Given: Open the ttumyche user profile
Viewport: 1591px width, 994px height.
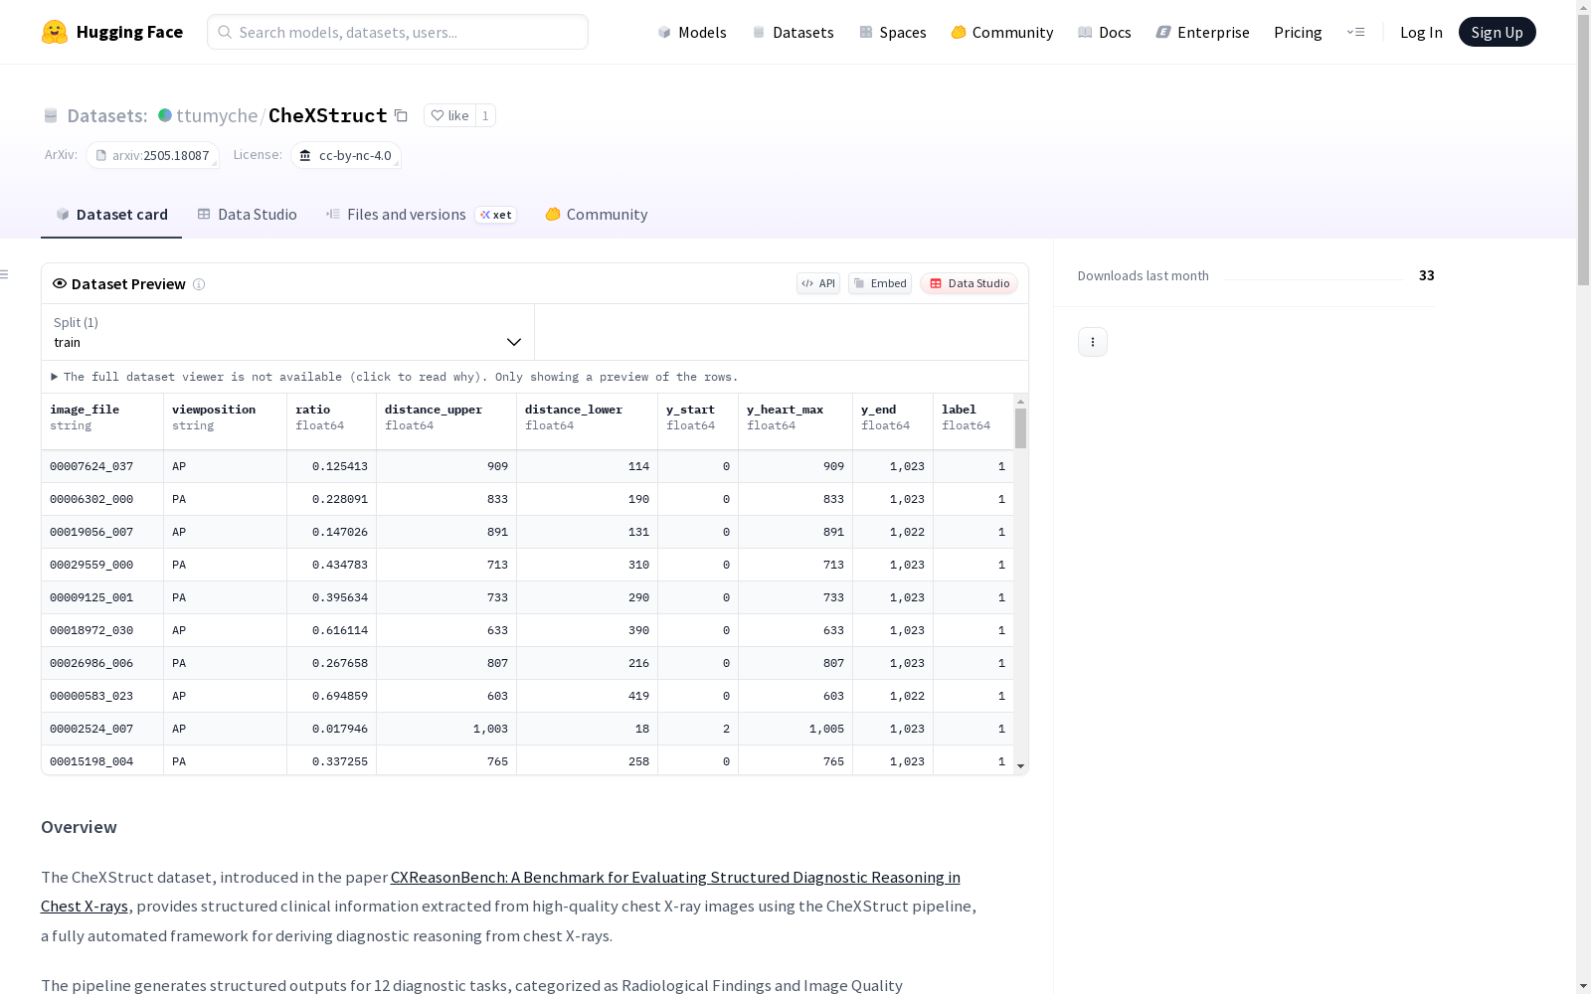Looking at the screenshot, I should click(x=217, y=115).
